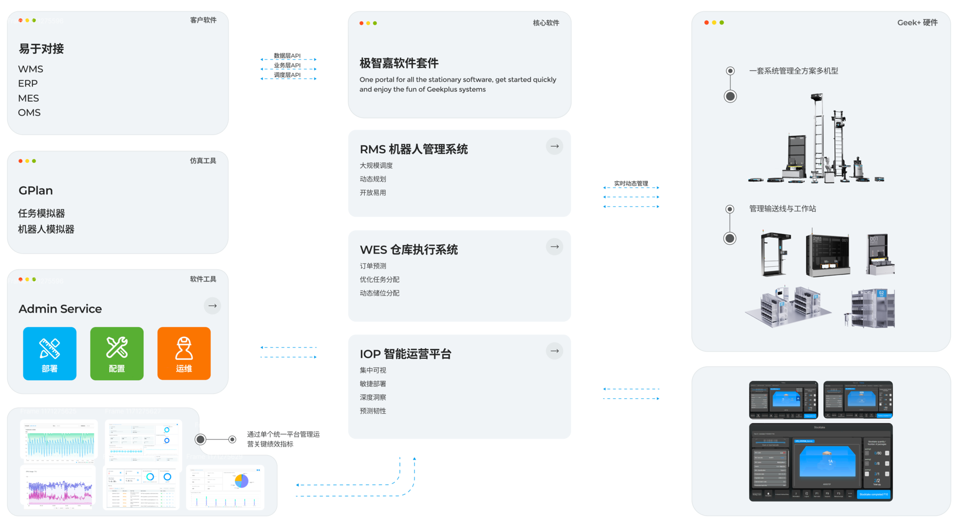Click 深度洞察 under IOP
This screenshot has height=525, width=957.
pyautogui.click(x=372, y=397)
